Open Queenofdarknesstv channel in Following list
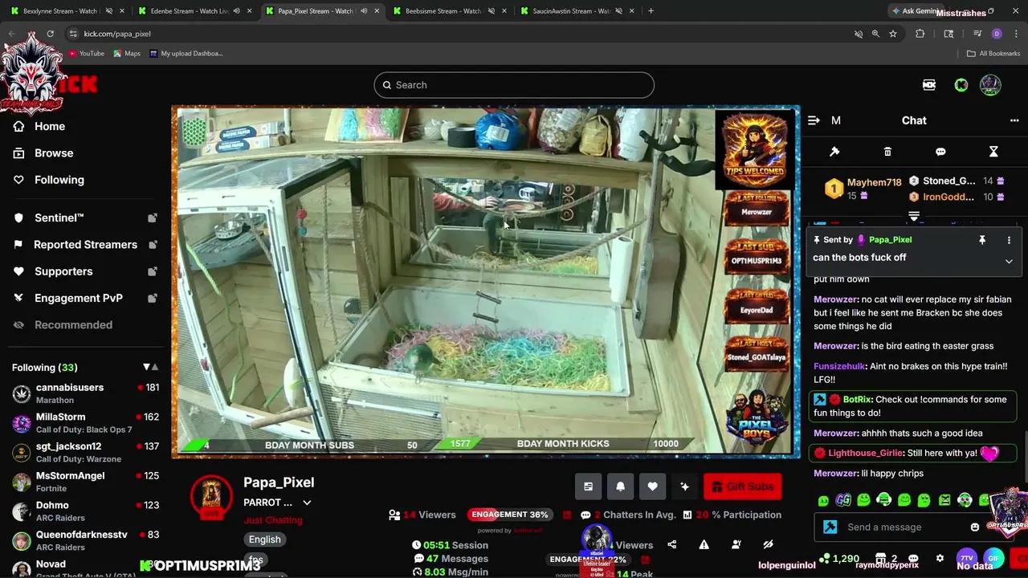 85,540
